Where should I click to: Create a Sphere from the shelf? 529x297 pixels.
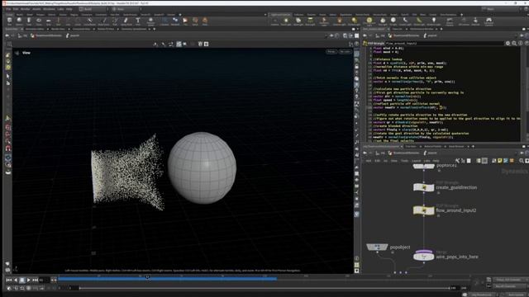19,21
